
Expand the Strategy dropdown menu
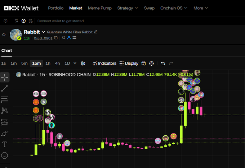[128, 8]
